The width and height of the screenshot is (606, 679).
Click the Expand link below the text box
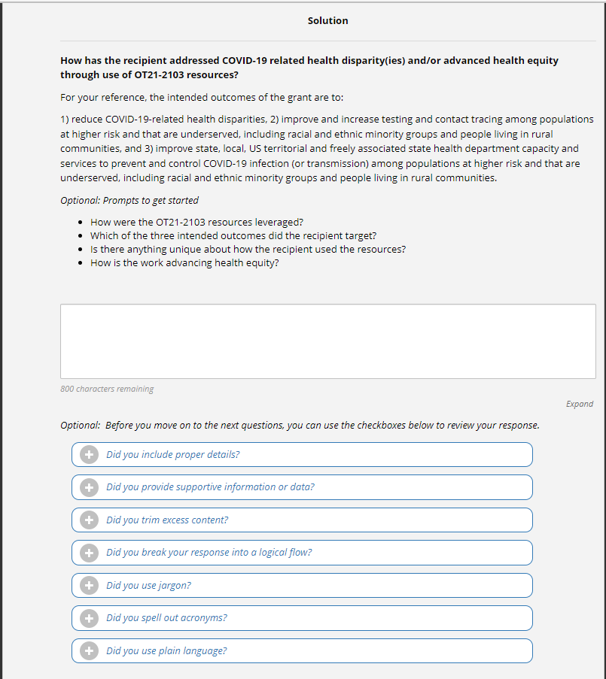tap(579, 404)
